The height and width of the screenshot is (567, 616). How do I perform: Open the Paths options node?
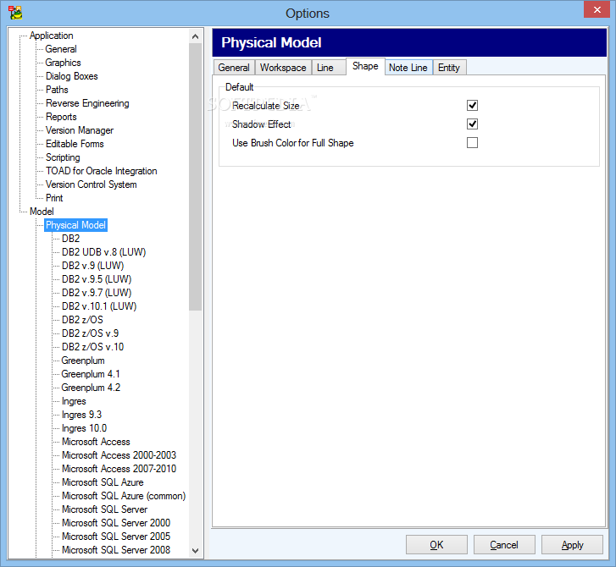(x=57, y=90)
